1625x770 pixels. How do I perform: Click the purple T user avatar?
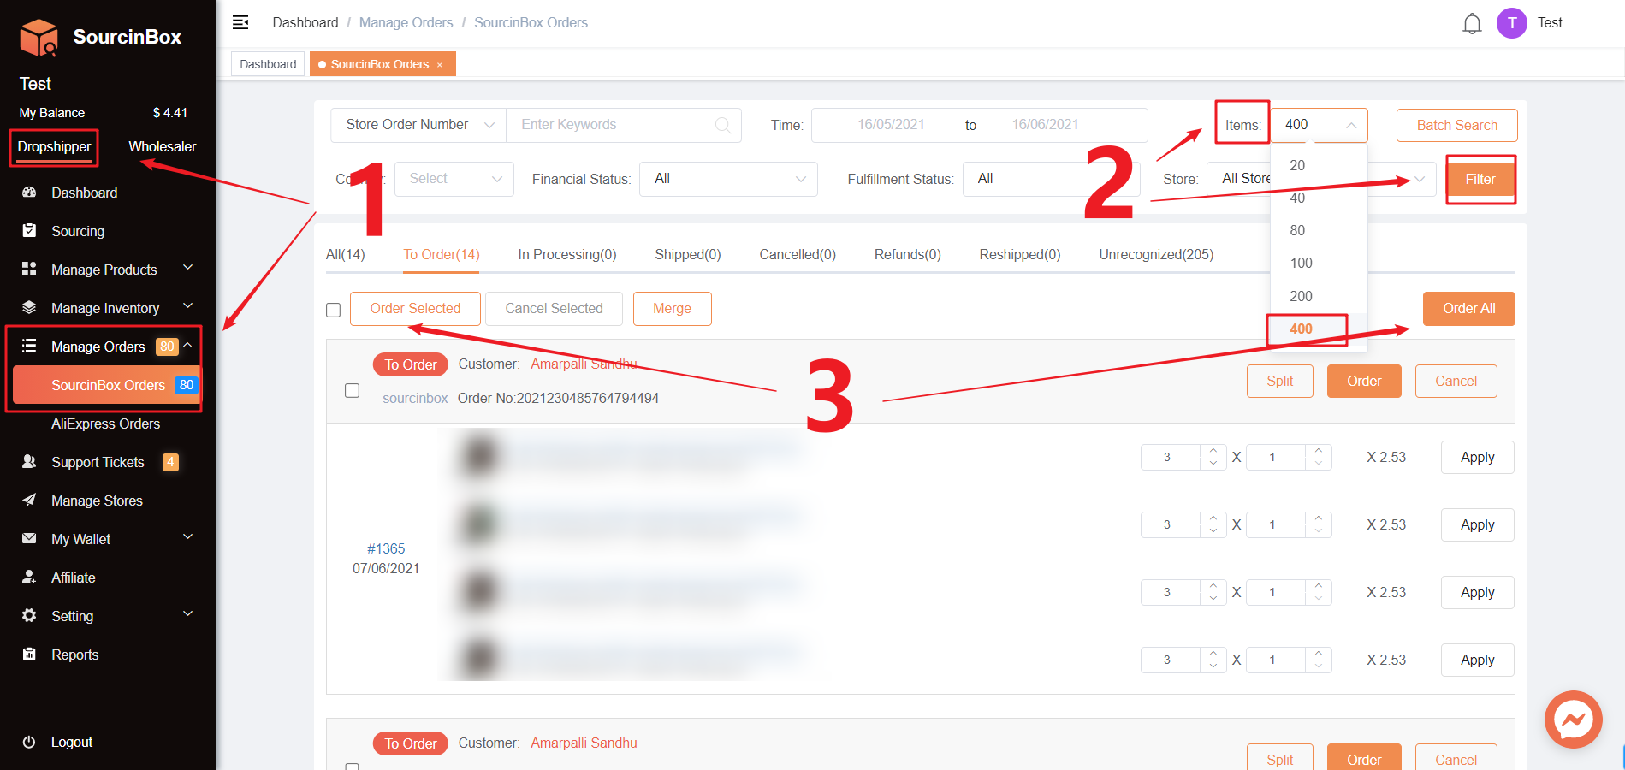(1512, 23)
